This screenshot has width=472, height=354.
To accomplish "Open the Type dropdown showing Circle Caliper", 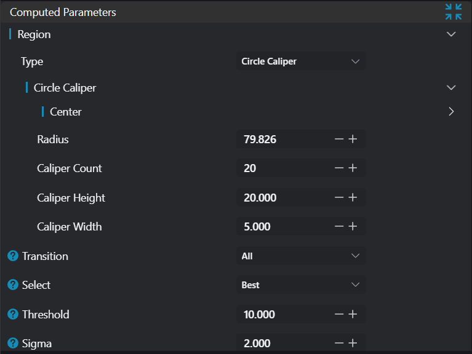I will tap(300, 61).
